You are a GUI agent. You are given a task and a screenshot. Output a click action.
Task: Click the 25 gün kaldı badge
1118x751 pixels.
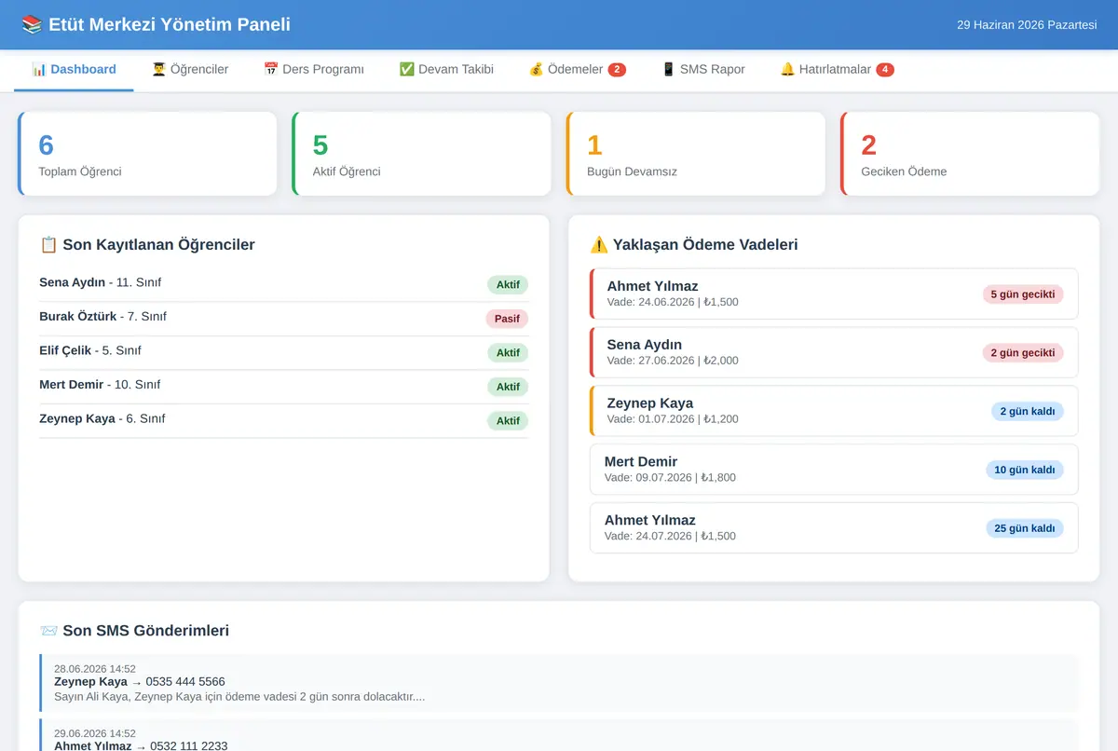click(x=1025, y=528)
